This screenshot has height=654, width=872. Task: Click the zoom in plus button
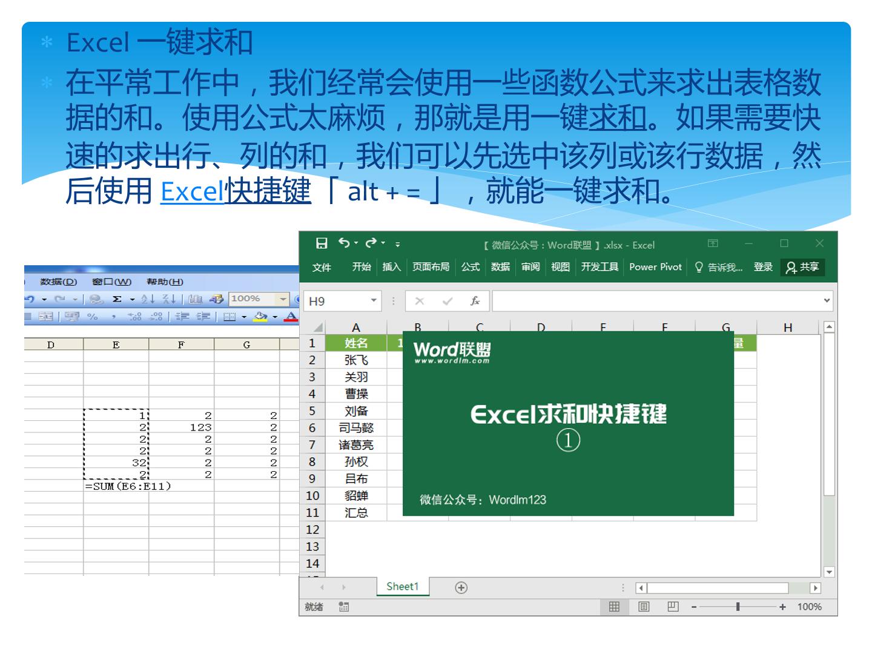782,607
